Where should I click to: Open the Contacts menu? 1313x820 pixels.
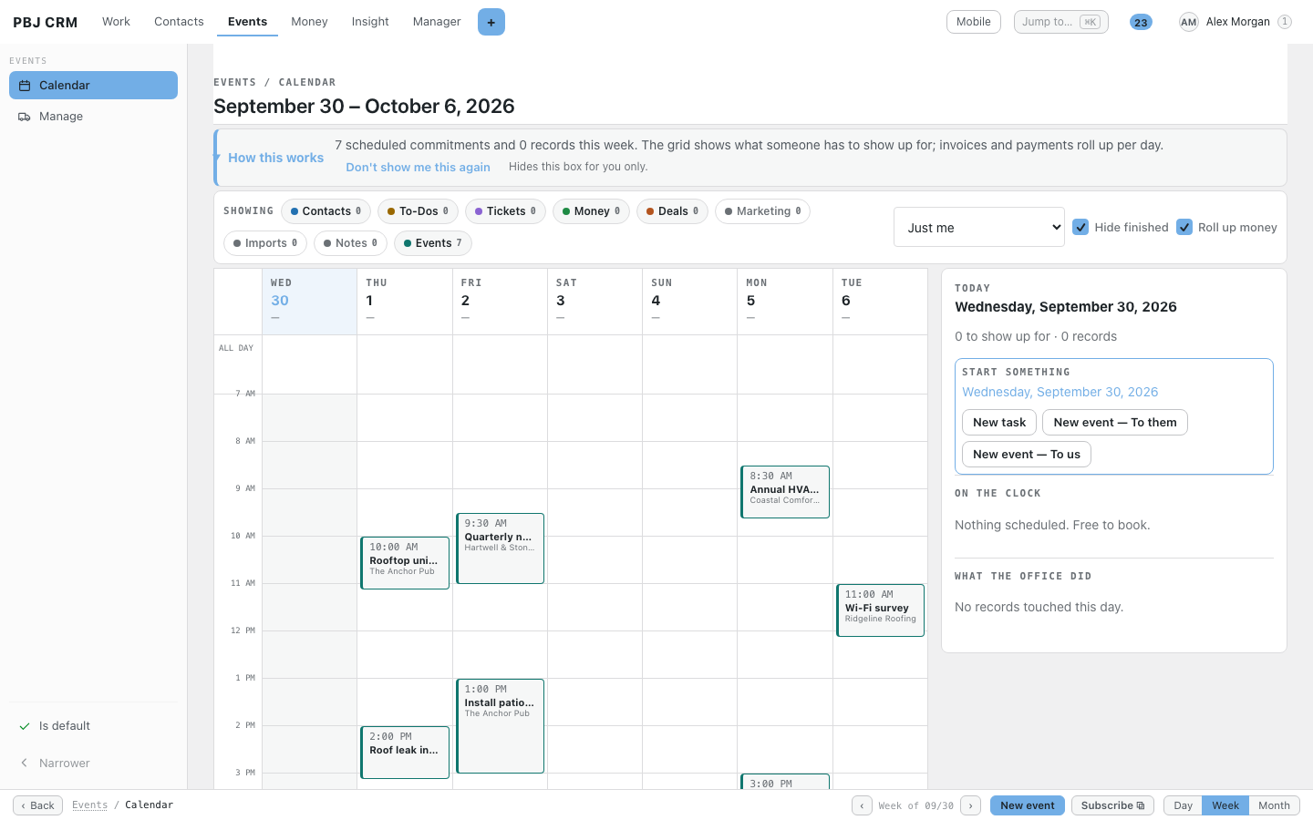click(179, 21)
